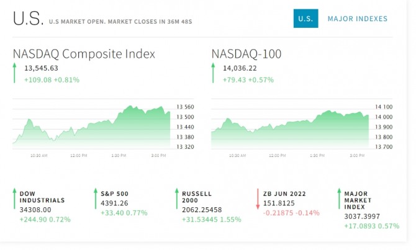
Task: Open the NASDAQ-100 heading link
Action: coord(246,54)
